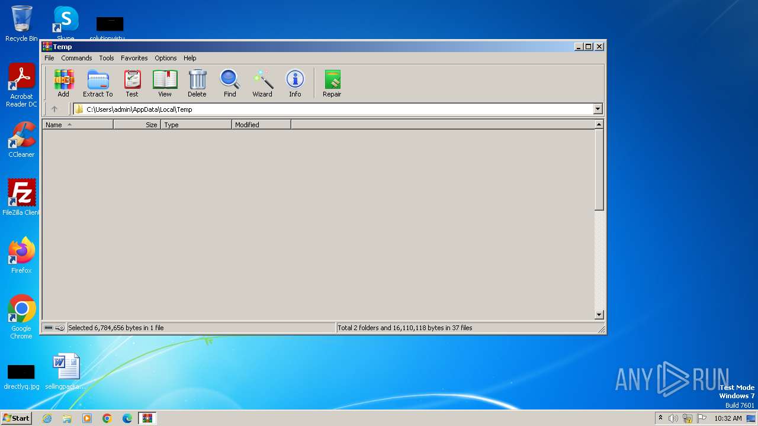Select Acrobat Reader DC desktop icon

pyautogui.click(x=21, y=86)
